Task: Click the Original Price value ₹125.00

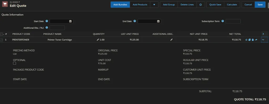Action: point(103,54)
